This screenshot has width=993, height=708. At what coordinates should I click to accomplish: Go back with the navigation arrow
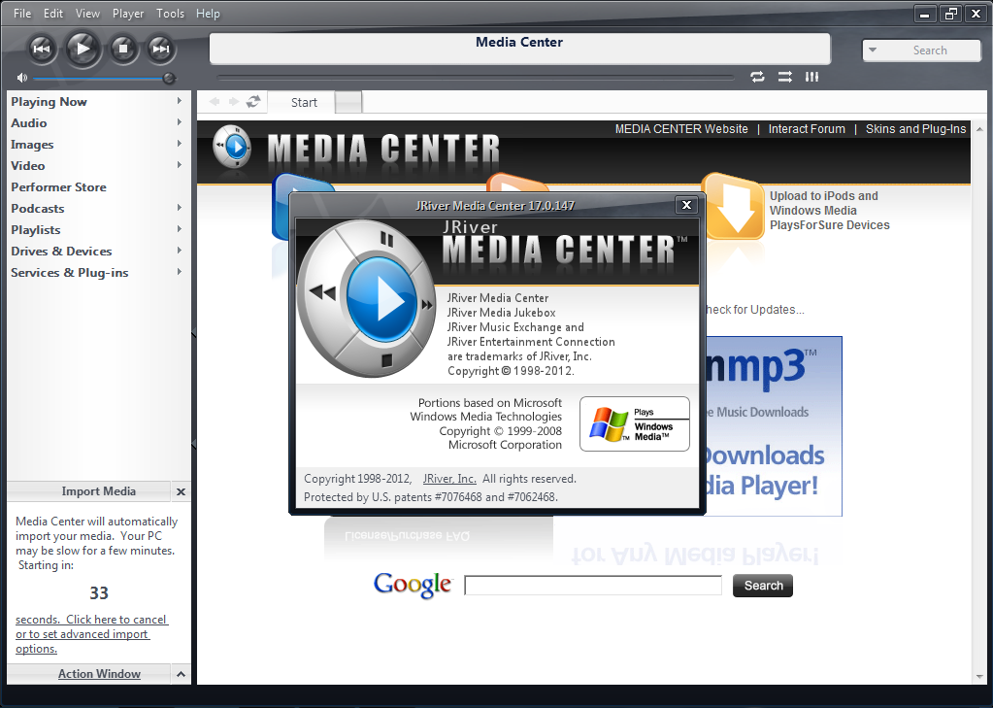215,101
